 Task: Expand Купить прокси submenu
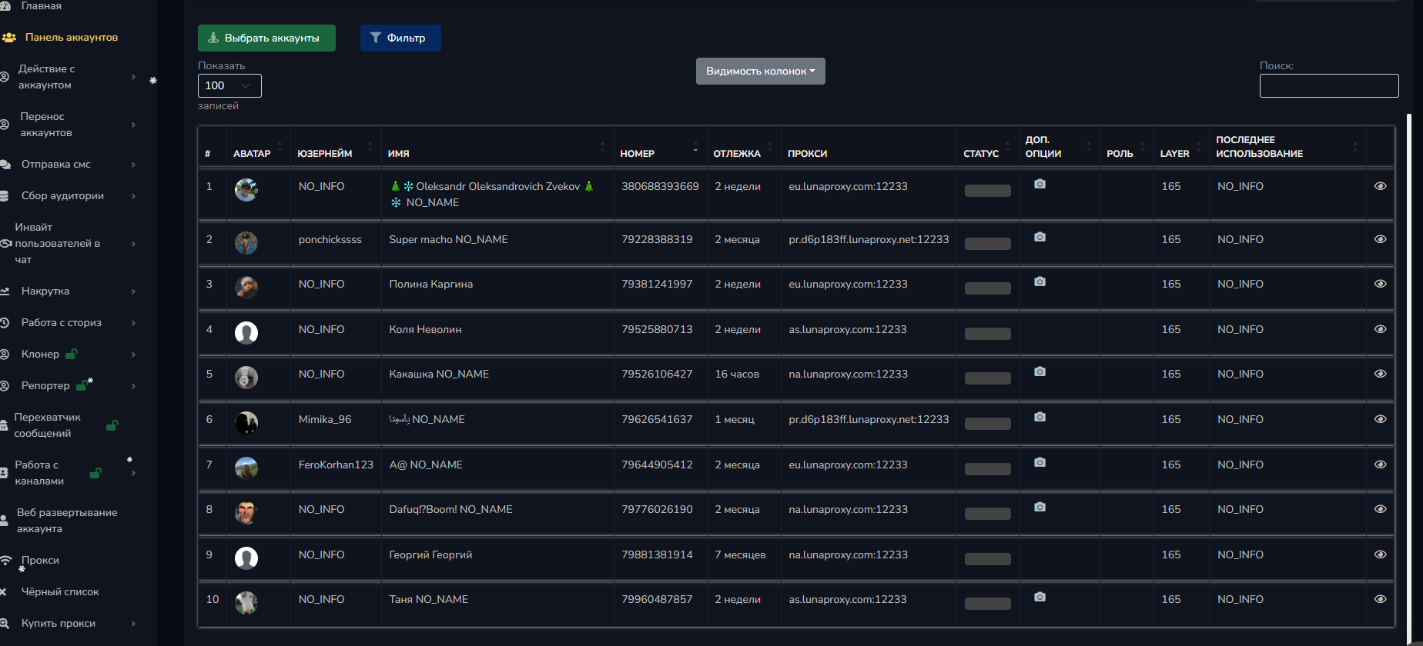point(133,623)
